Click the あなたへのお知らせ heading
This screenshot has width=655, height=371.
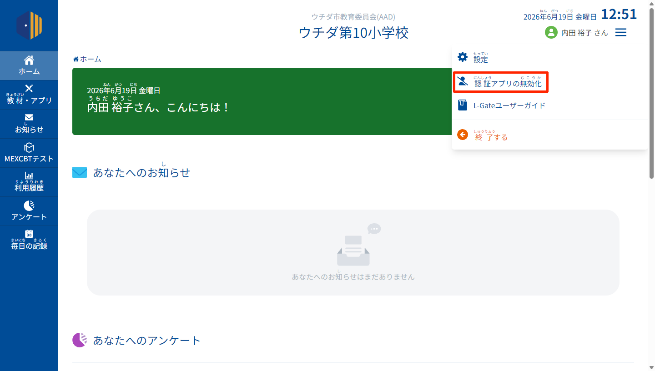pyautogui.click(x=141, y=172)
